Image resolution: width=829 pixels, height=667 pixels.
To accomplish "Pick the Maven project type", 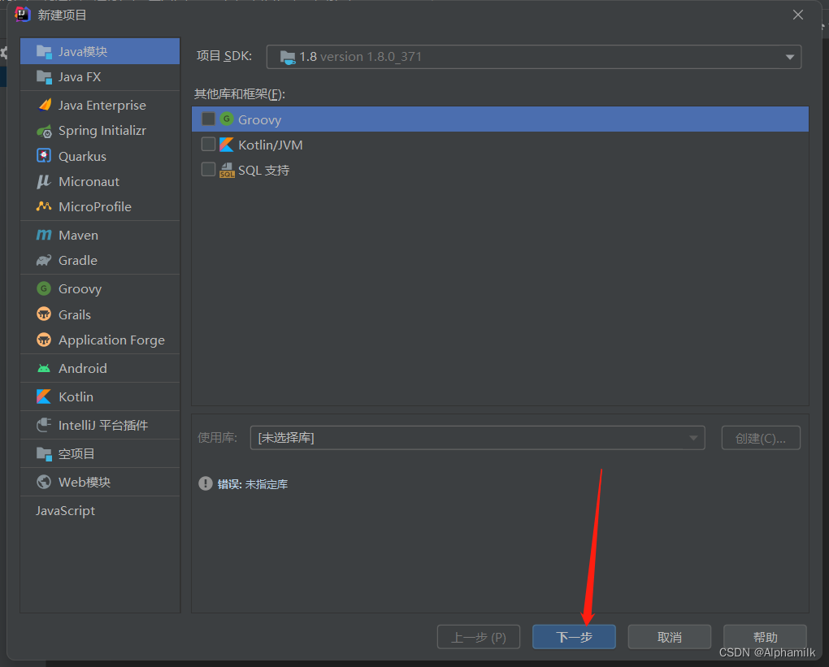I will [100, 235].
